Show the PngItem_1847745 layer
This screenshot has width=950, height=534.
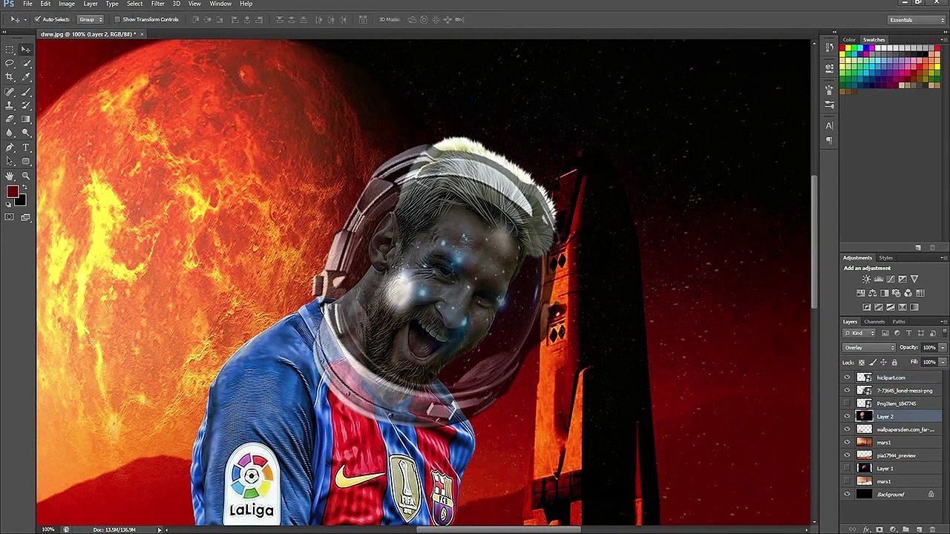(x=847, y=403)
